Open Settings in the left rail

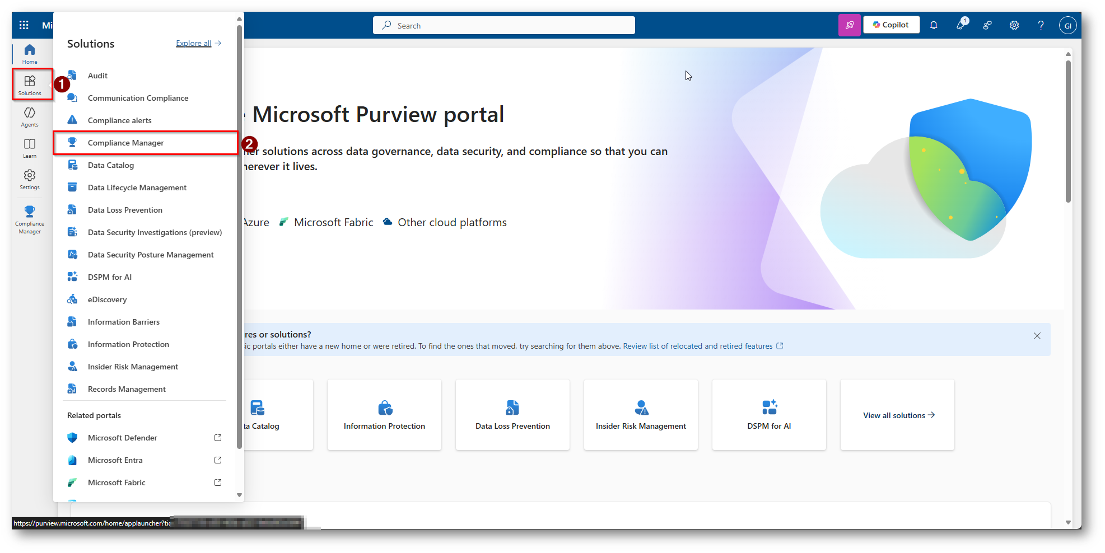click(30, 180)
